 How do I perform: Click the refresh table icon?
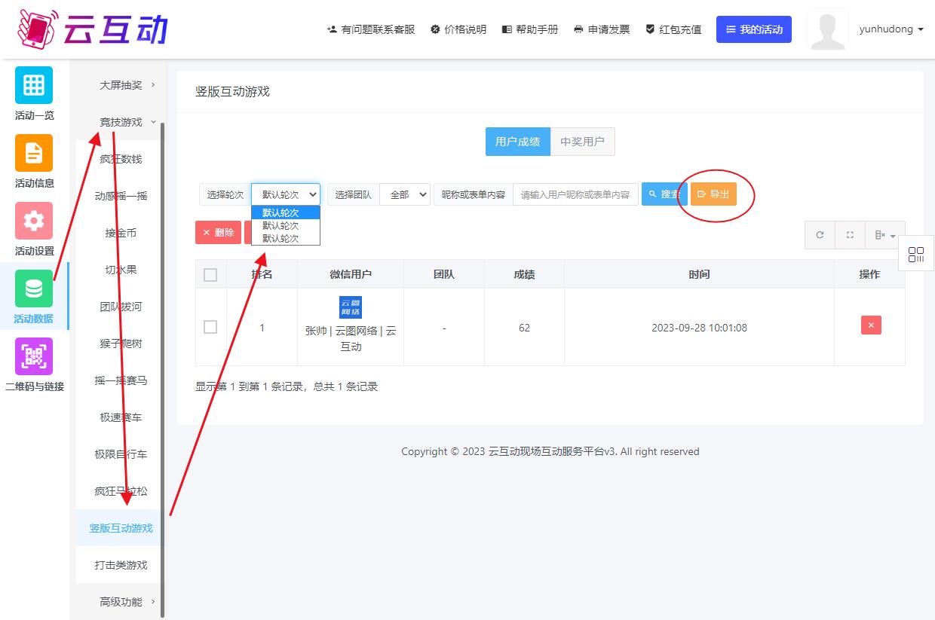pyautogui.click(x=820, y=235)
